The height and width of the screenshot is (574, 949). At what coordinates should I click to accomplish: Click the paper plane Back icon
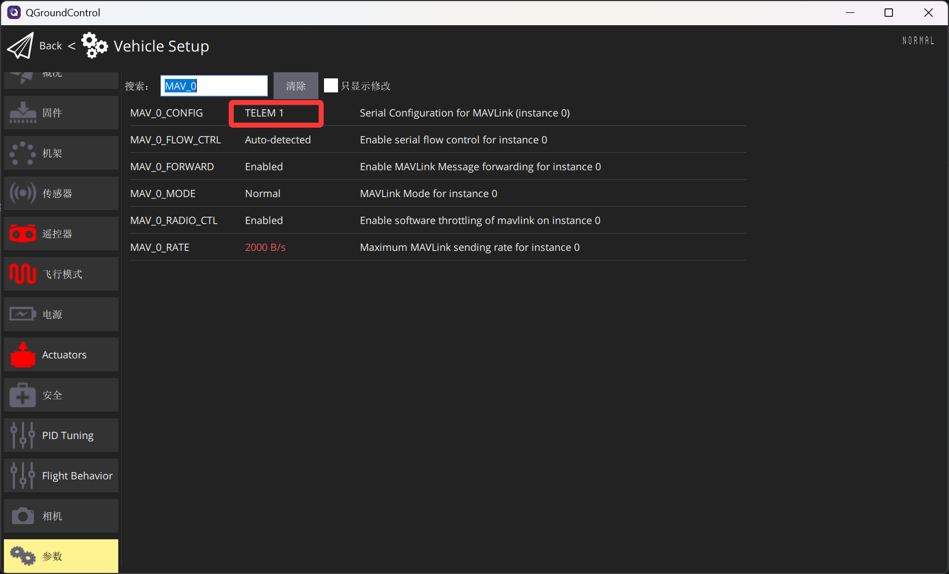coord(20,46)
